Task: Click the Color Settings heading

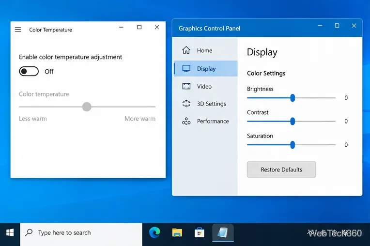Action: click(266, 73)
